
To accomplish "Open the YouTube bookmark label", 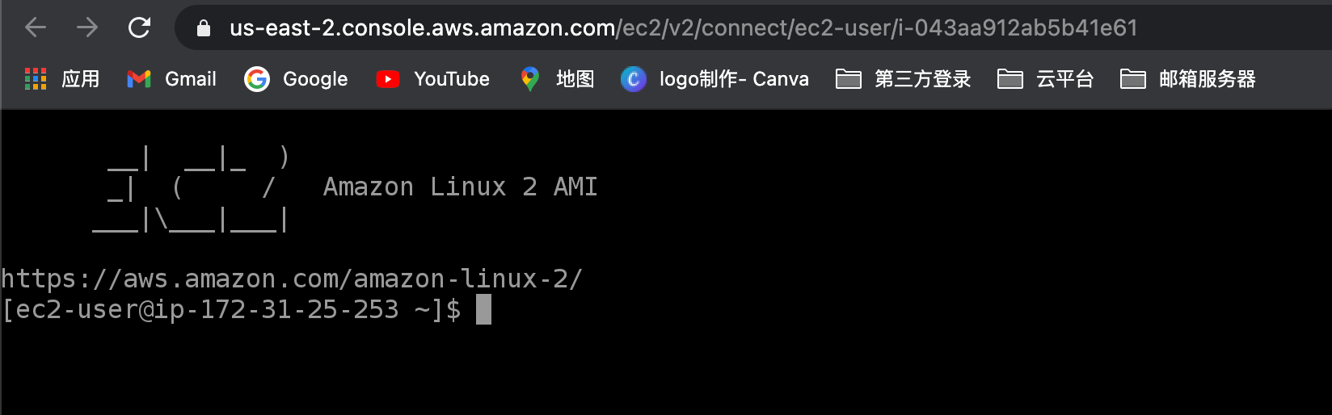I will coord(452,78).
